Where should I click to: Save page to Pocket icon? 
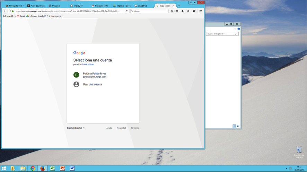point(194,11)
